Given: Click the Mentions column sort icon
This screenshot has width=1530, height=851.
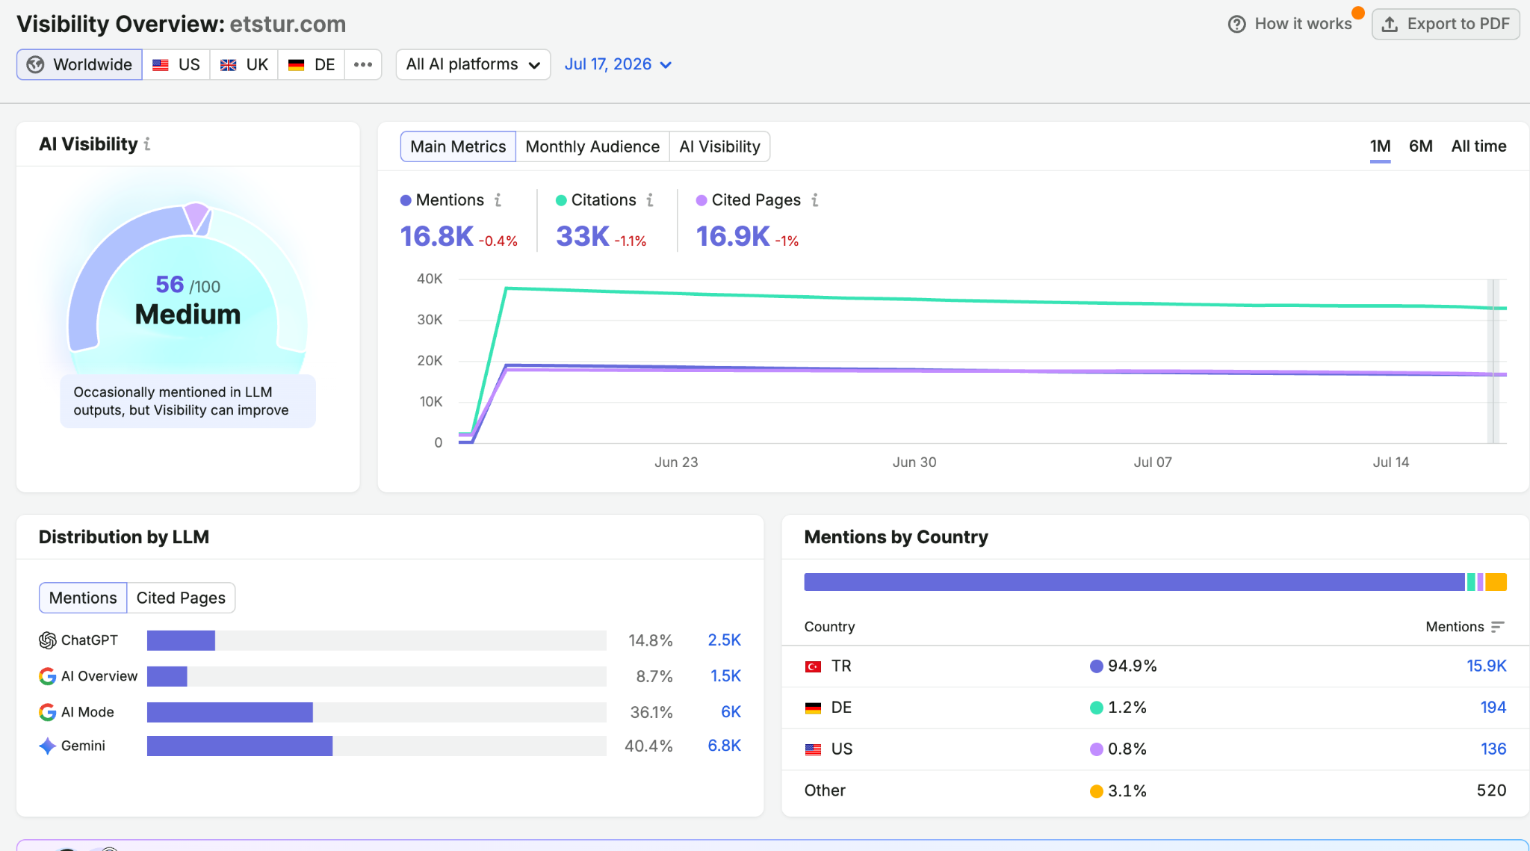Looking at the screenshot, I should click(1497, 627).
